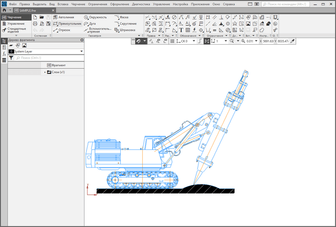
Task: Insert text with the T icon
Action: click(181, 30)
